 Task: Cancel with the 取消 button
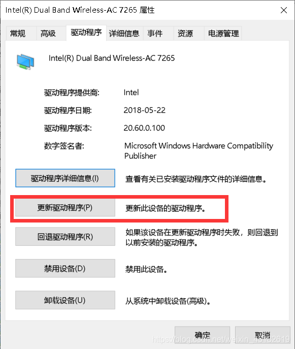point(263,335)
